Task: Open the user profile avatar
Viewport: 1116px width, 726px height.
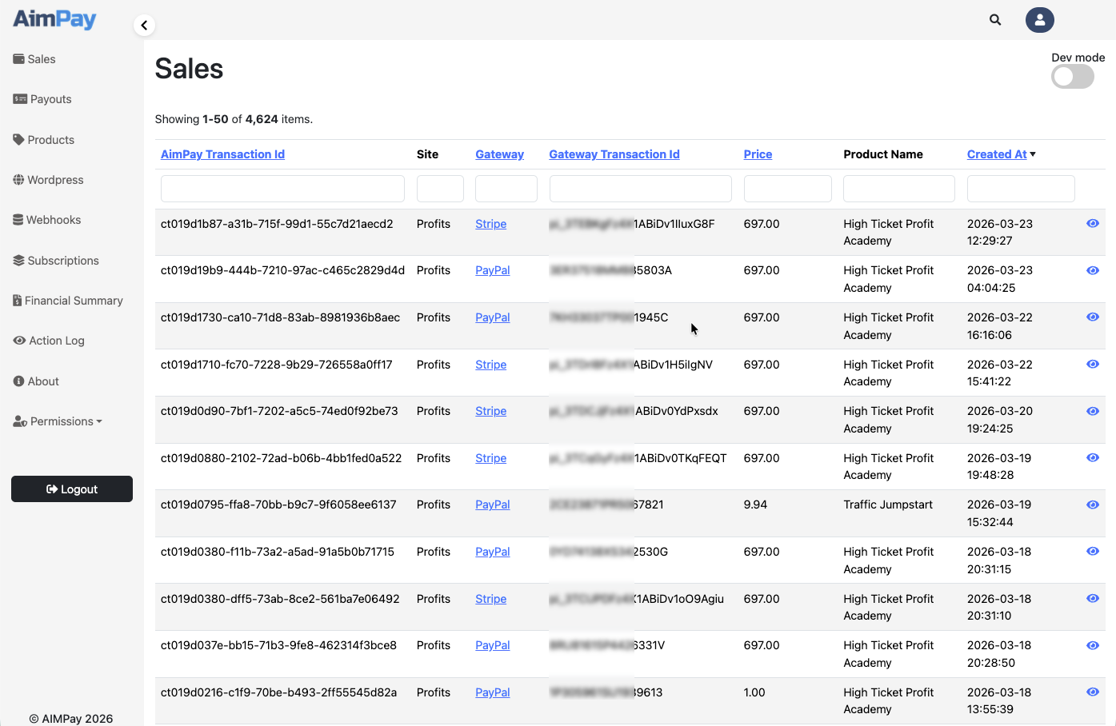Action: (1040, 20)
